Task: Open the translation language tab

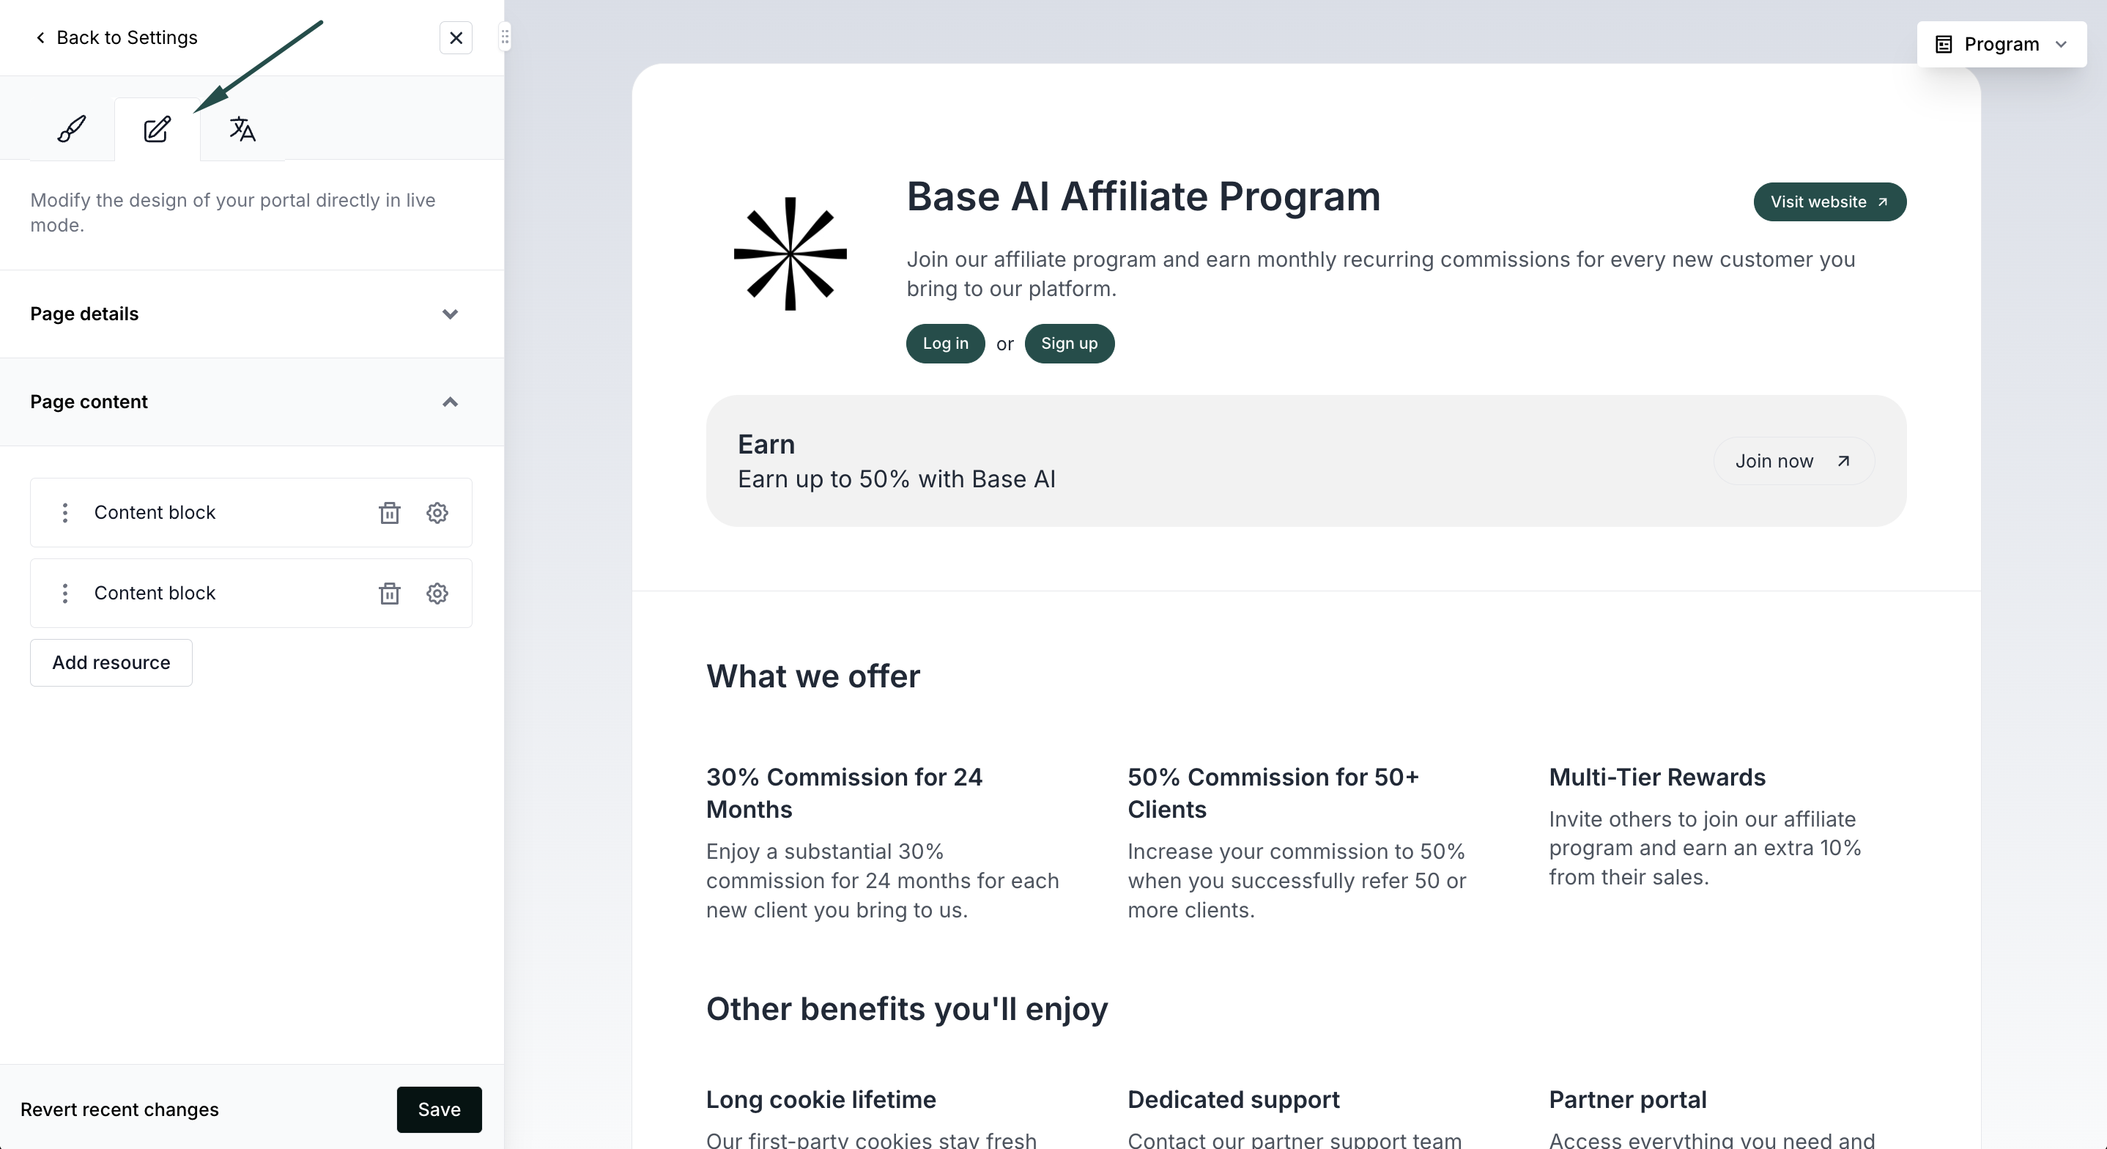Action: (x=242, y=129)
